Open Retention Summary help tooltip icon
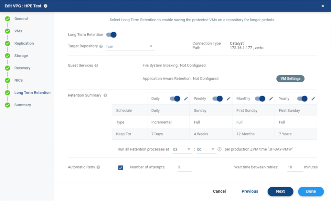 105,95
